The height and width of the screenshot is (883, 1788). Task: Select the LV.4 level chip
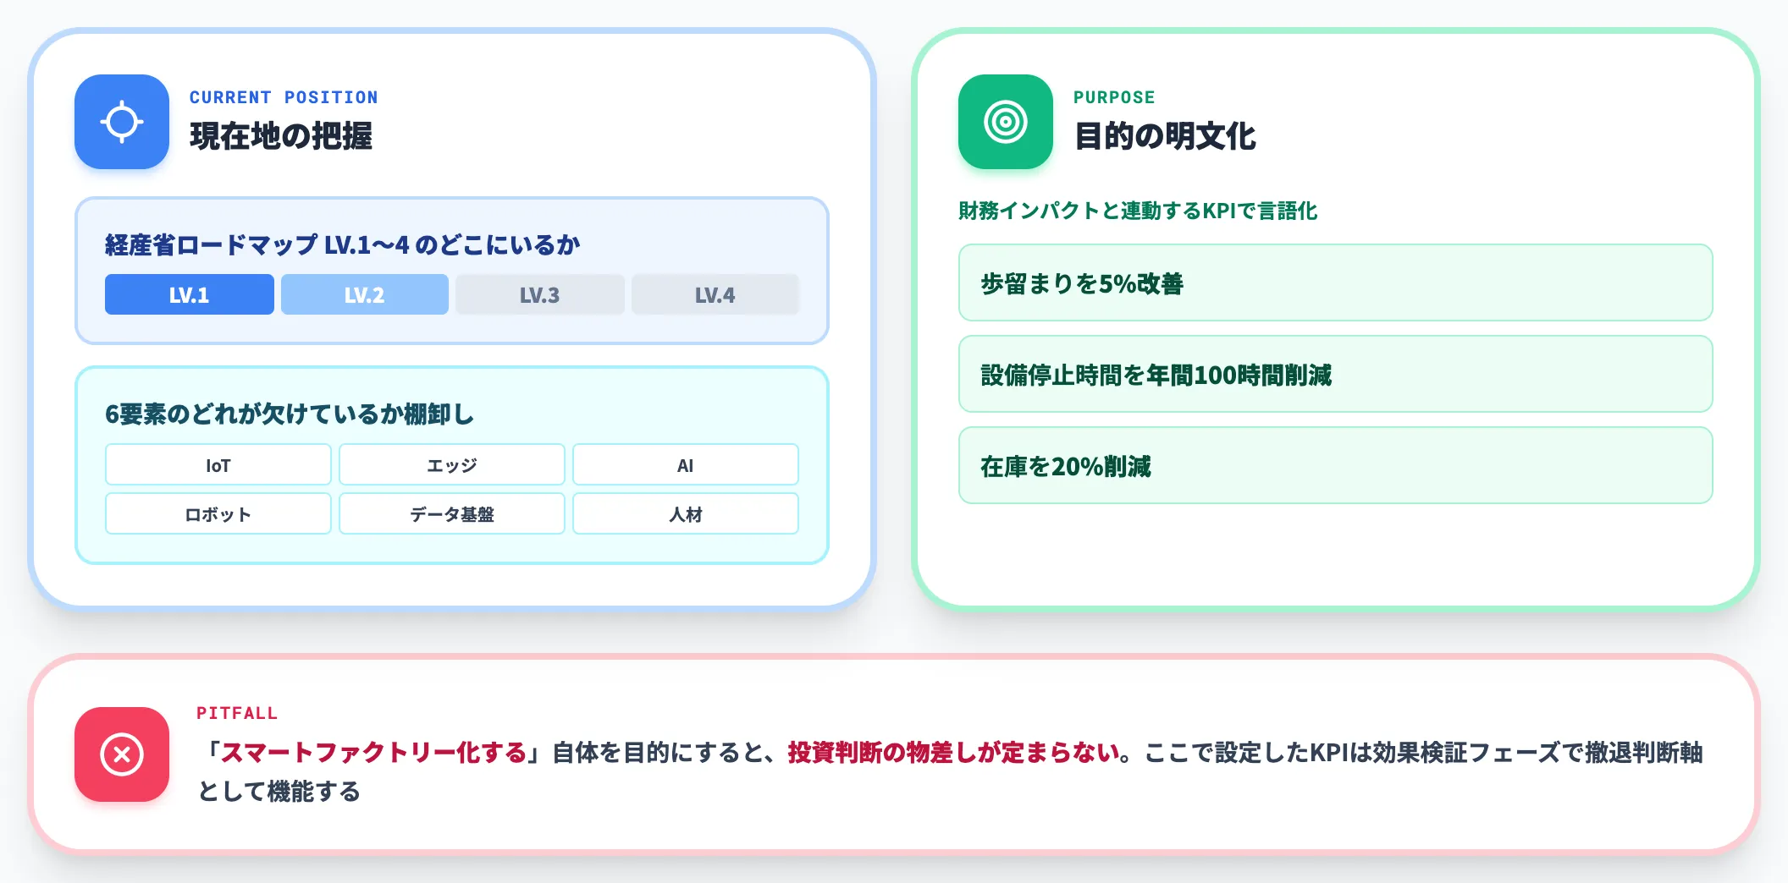click(715, 294)
